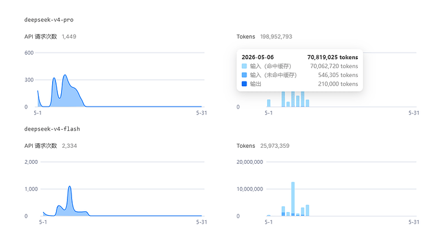
Task: Click the 546,305 tokens value
Action: [x=338, y=75]
